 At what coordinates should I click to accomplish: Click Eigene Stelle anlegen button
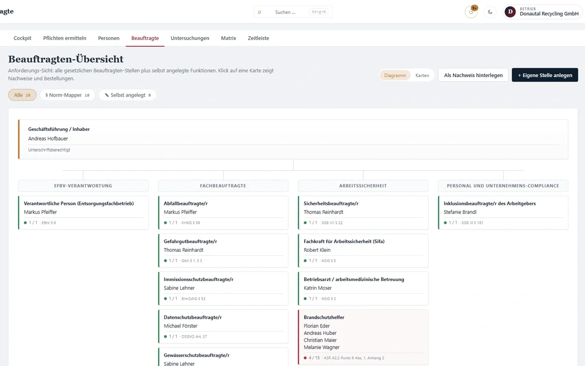click(545, 75)
